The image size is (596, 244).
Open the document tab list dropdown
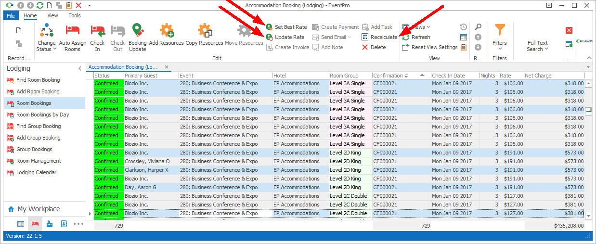click(588, 67)
